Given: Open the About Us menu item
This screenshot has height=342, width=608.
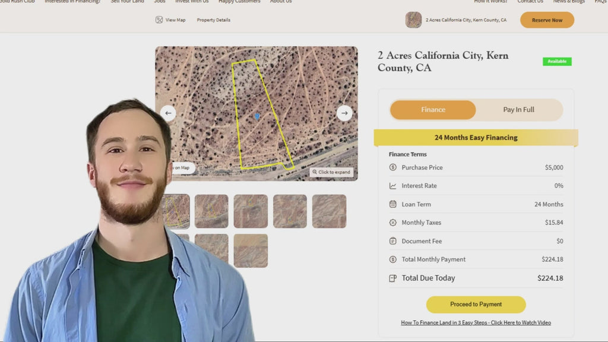Looking at the screenshot, I should tap(281, 2).
